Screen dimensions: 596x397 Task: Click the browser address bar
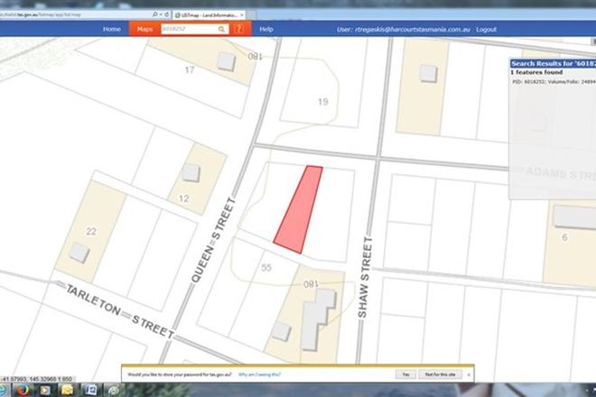pyautogui.click(x=72, y=14)
